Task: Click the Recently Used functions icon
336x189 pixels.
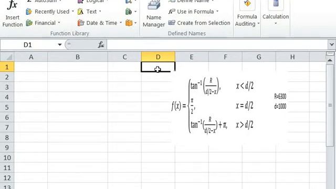Action: point(29,12)
